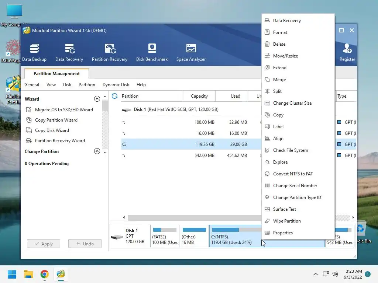Open Partition Recovery Wizard link
Image resolution: width=378 pixels, height=283 pixels.
[x=55, y=141]
